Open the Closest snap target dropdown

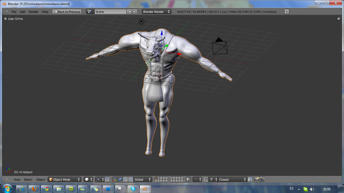click(x=232, y=179)
